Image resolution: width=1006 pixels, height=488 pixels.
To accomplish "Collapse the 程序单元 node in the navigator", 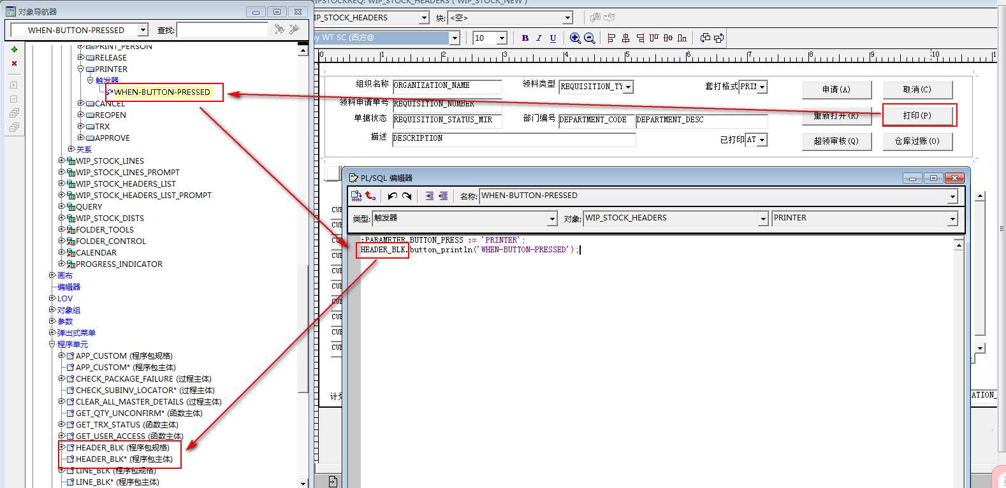I will tap(52, 344).
